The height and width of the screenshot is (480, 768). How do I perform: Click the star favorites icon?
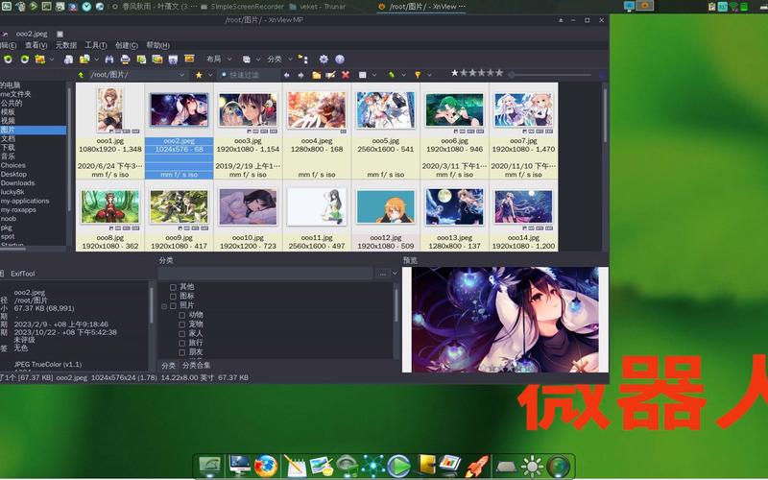199,75
